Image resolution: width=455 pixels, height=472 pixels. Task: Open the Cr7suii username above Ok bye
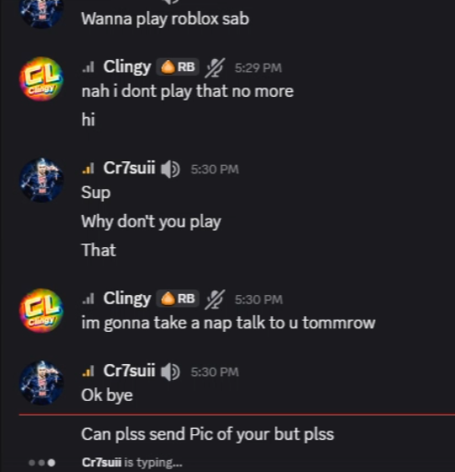point(129,371)
